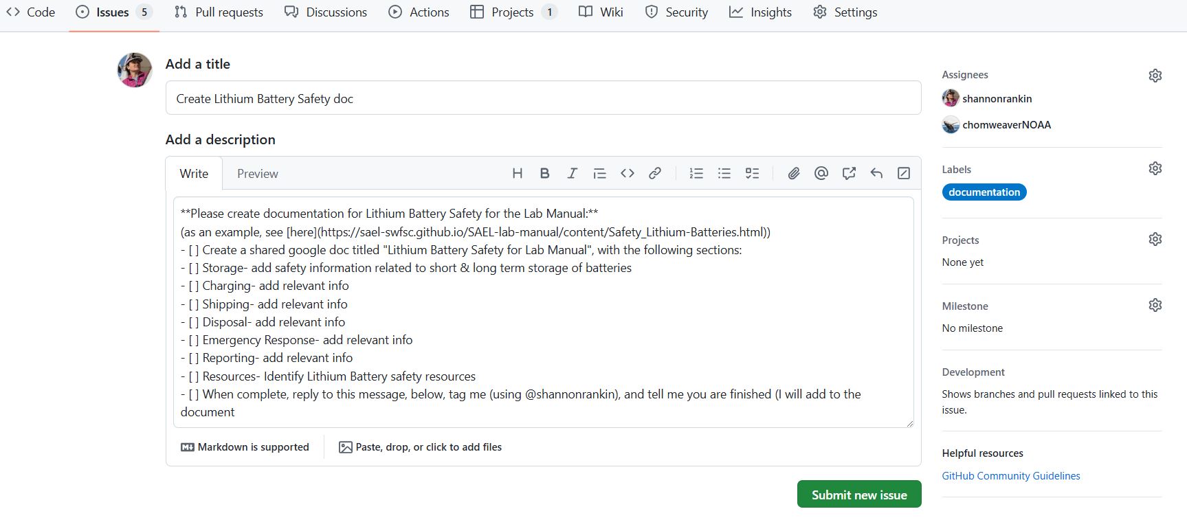Insert a code block using toolbar
Image resolution: width=1187 pixels, height=520 pixels.
pos(627,173)
